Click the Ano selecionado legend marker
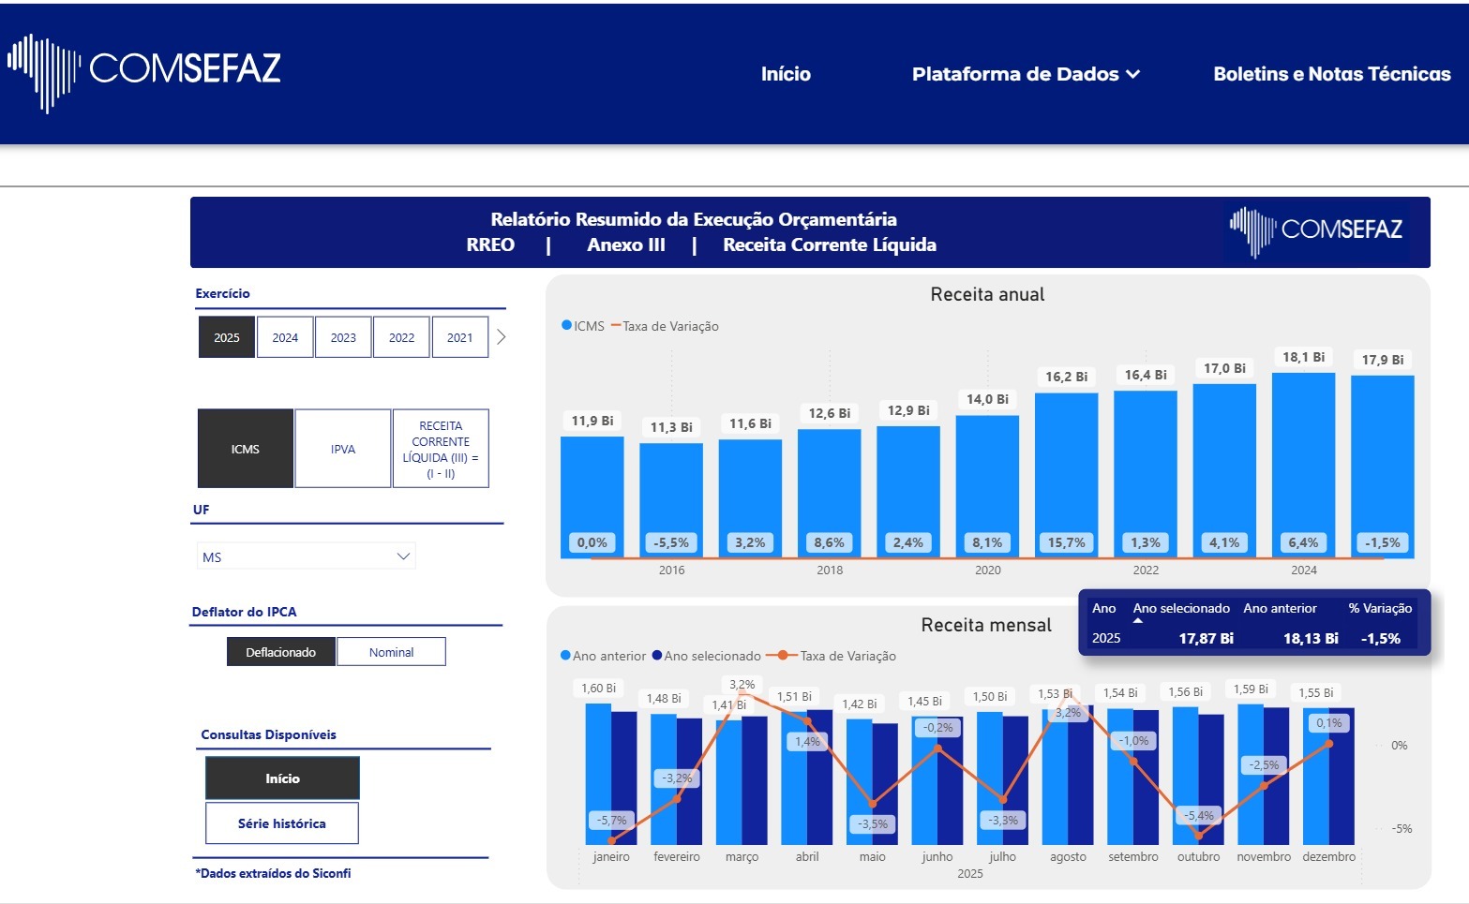 click(x=657, y=656)
